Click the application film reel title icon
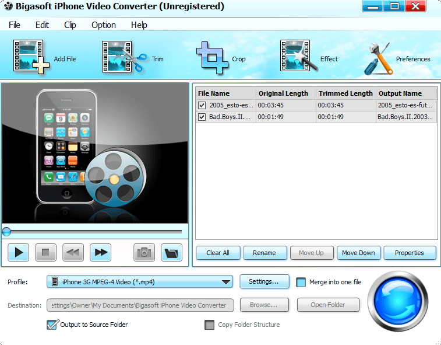 8,6
